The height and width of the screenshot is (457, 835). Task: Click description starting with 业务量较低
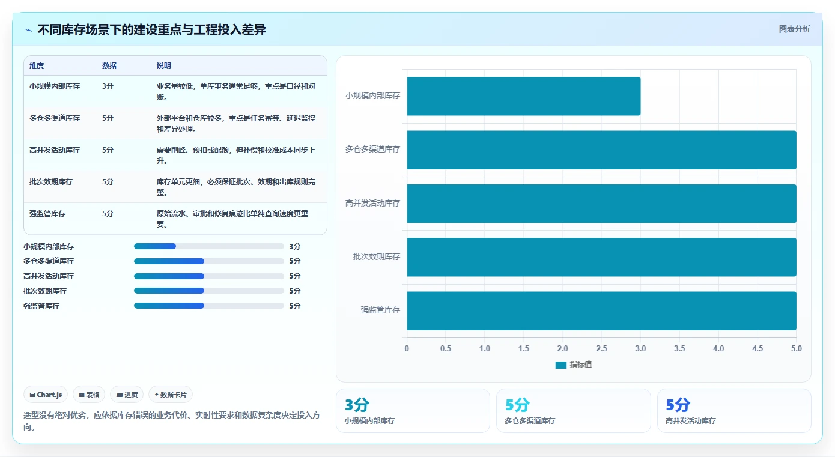coord(236,91)
